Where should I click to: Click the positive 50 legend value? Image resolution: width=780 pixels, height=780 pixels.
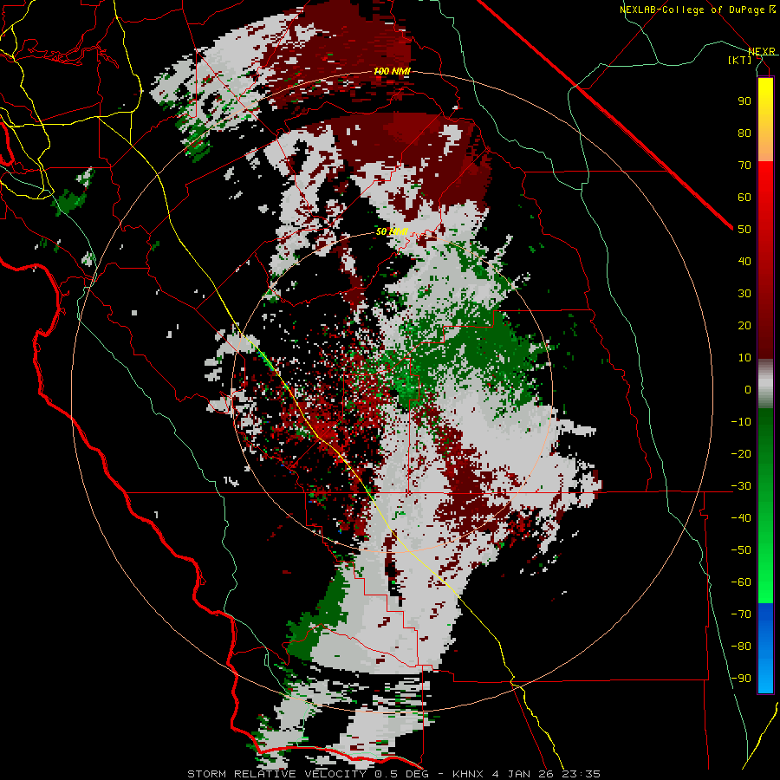click(744, 230)
